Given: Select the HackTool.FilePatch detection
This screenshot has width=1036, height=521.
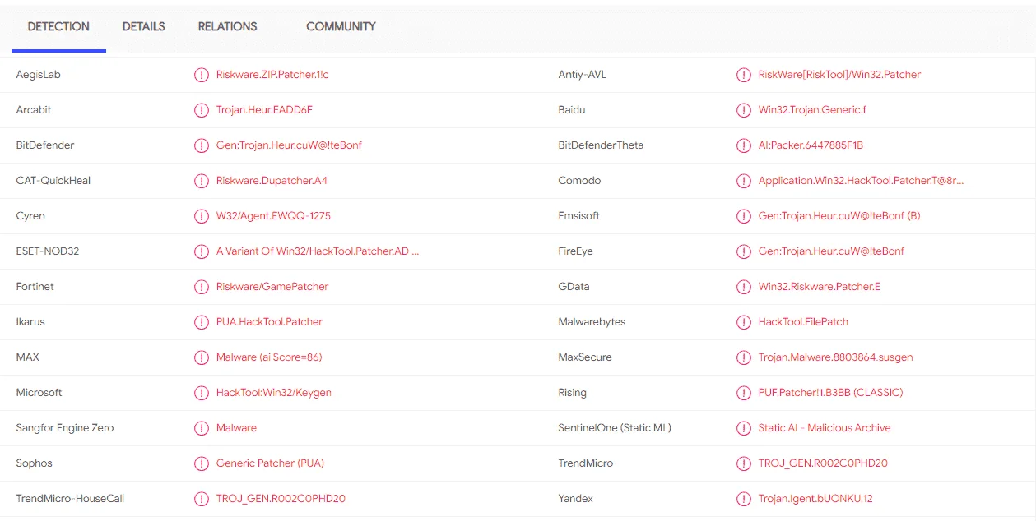Looking at the screenshot, I should (803, 322).
